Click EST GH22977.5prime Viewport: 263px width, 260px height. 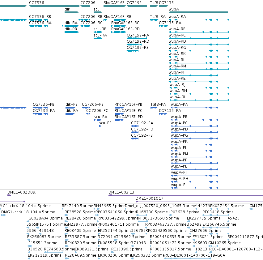[81, 224]
